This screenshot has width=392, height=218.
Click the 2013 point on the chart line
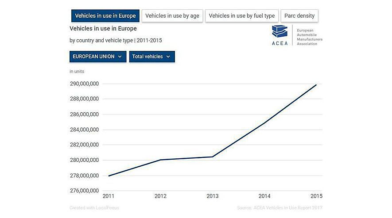[x=213, y=157]
